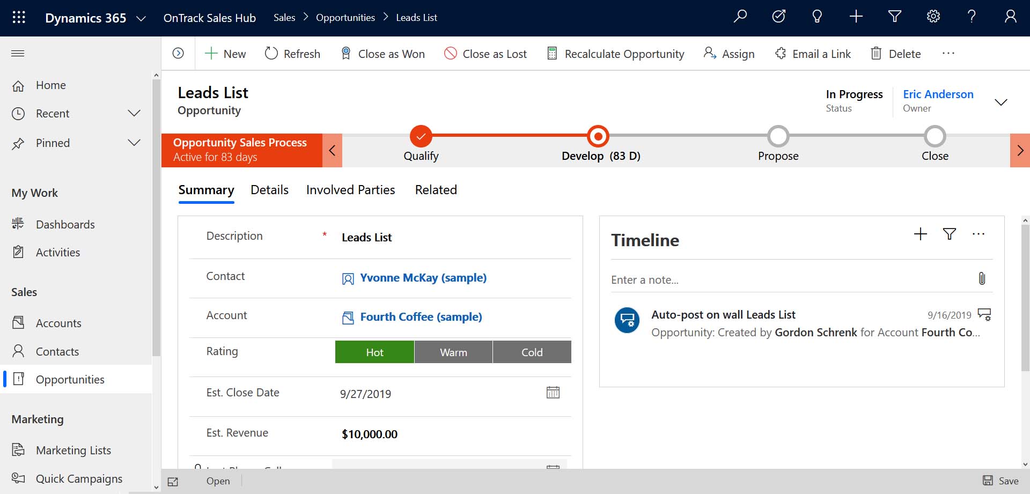Click the auto-post wall icon

(627, 320)
